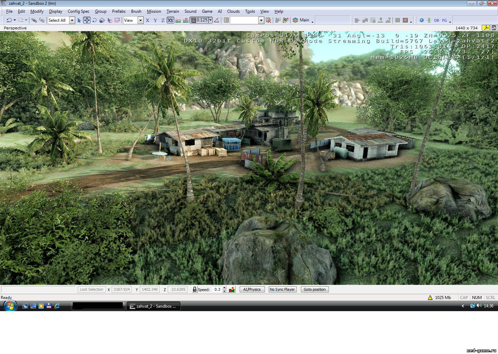498x354 pixels.
Task: Click the red Select Area rectangle icon
Action: pyautogui.click(x=117, y=20)
